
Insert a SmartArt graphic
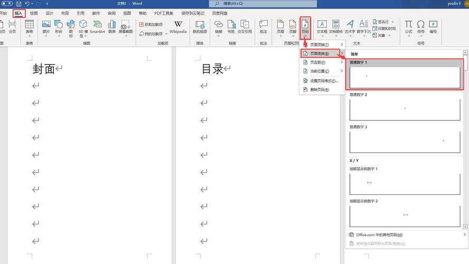pos(98,26)
